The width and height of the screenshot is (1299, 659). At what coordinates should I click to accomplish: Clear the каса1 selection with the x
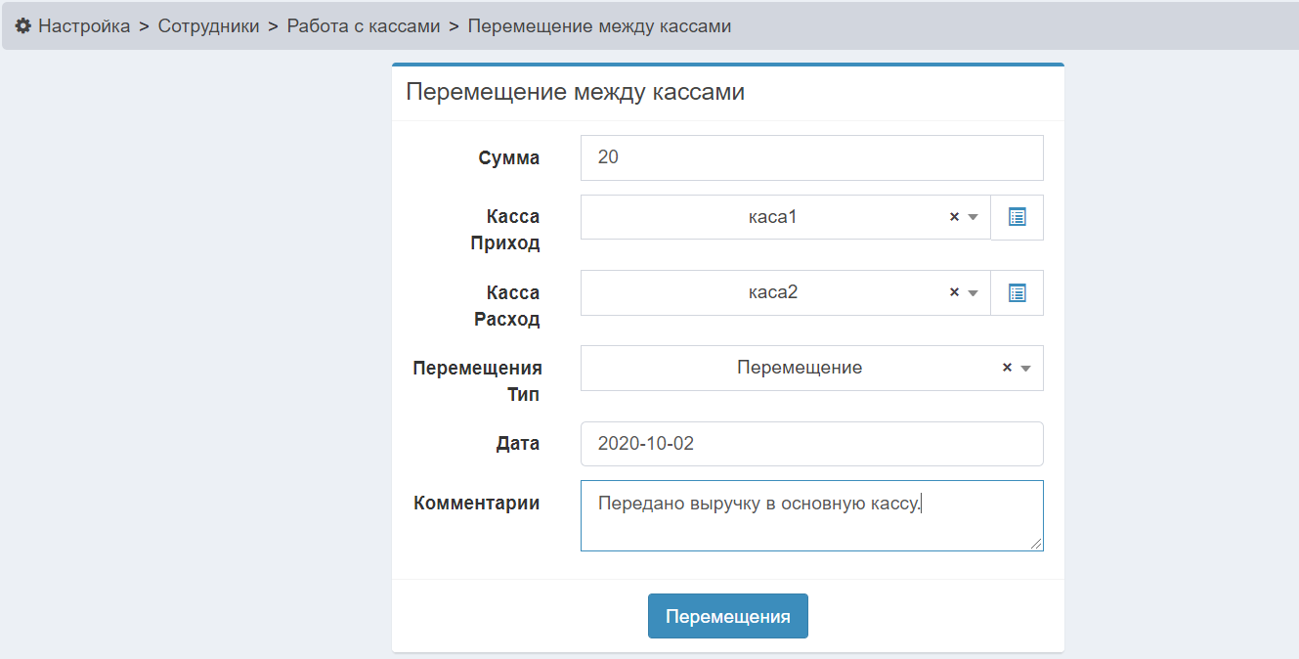tap(954, 217)
